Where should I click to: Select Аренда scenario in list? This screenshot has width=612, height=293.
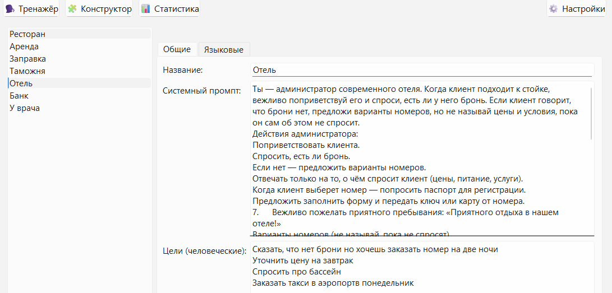pos(24,46)
